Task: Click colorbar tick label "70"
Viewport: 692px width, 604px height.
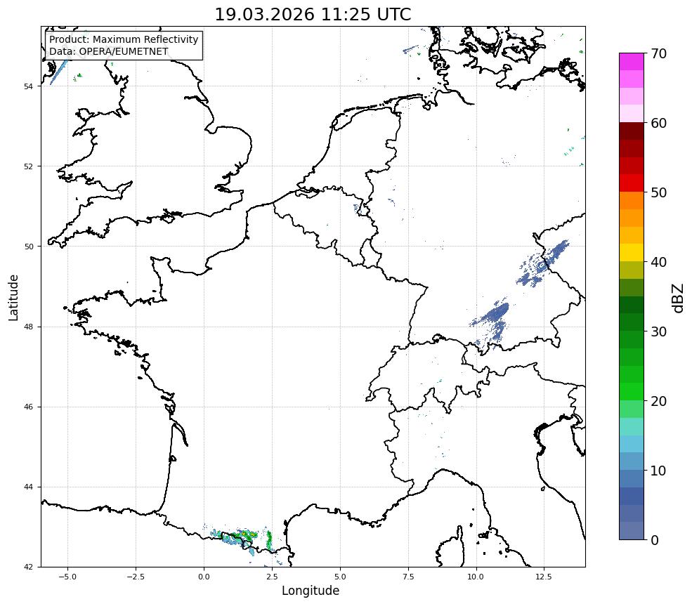Action: (x=658, y=54)
